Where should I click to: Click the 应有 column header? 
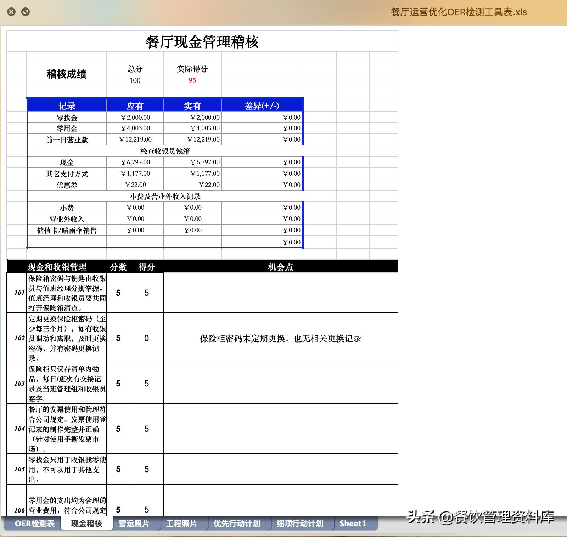point(135,106)
